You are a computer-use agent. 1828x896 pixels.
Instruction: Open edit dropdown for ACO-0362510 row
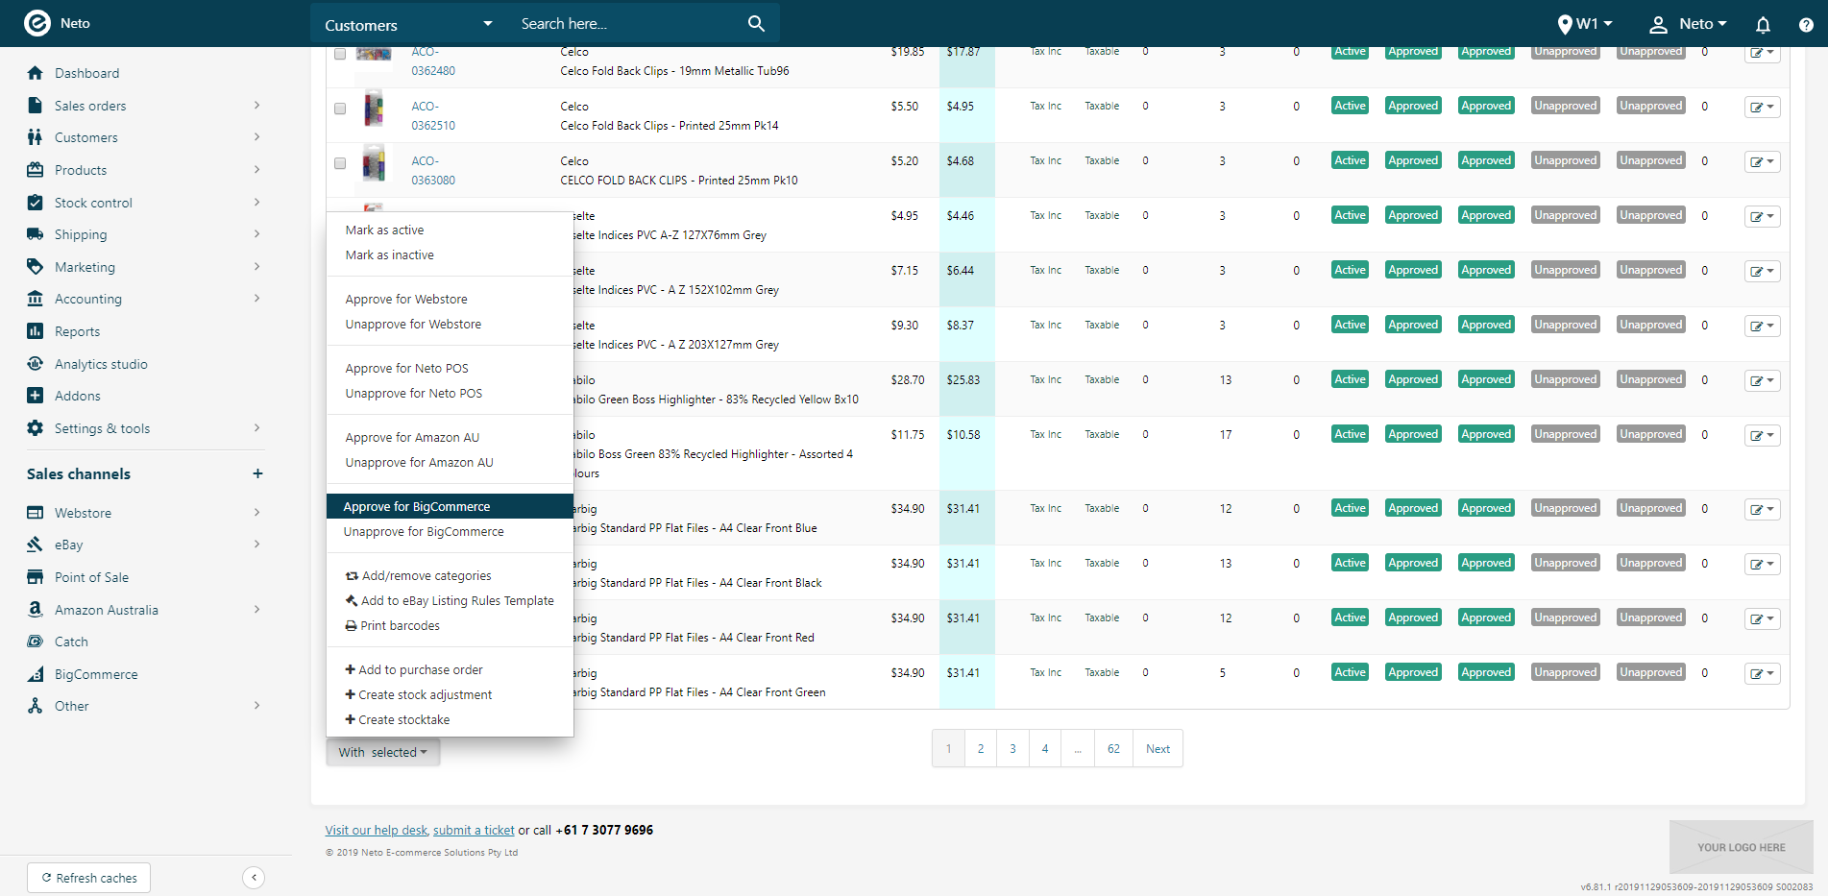[x=1763, y=107]
